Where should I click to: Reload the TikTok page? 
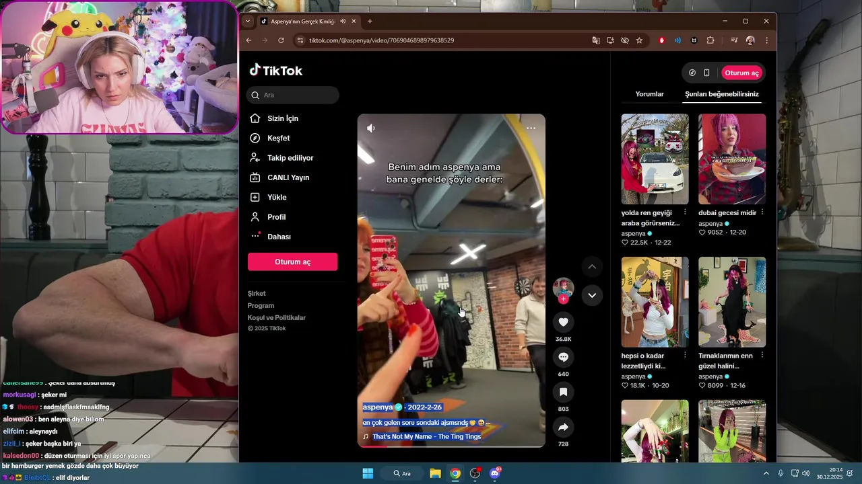point(281,40)
